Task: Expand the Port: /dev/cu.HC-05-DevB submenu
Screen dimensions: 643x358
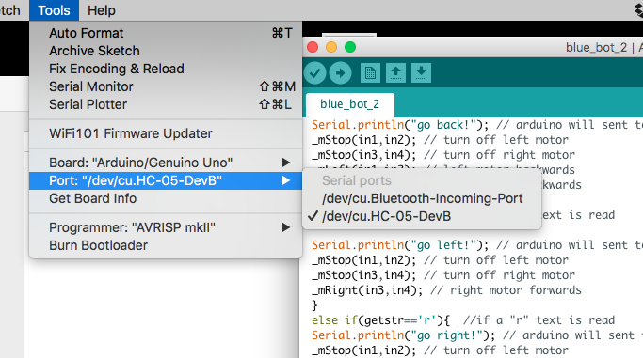Action: coord(166,180)
